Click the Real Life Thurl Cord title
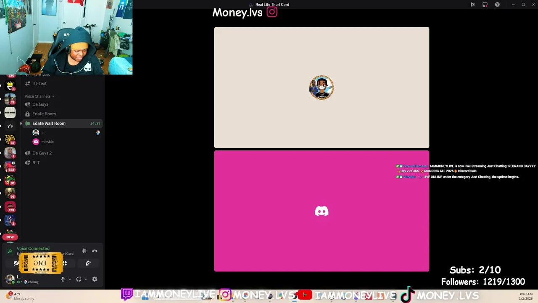The height and width of the screenshot is (303, 538). tap(272, 5)
